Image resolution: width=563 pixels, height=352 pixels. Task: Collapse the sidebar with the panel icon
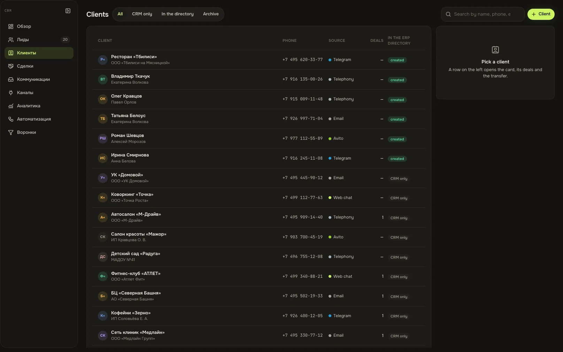pos(68,11)
